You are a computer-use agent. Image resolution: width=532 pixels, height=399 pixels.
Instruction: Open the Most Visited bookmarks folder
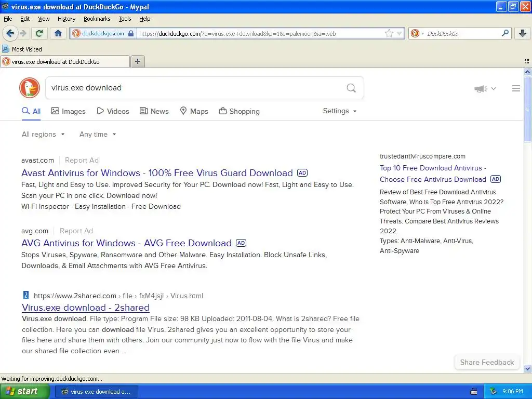click(x=22, y=49)
